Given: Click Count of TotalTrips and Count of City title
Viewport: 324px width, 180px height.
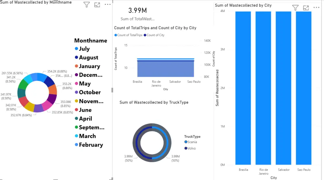Looking at the screenshot, I should [155, 28].
